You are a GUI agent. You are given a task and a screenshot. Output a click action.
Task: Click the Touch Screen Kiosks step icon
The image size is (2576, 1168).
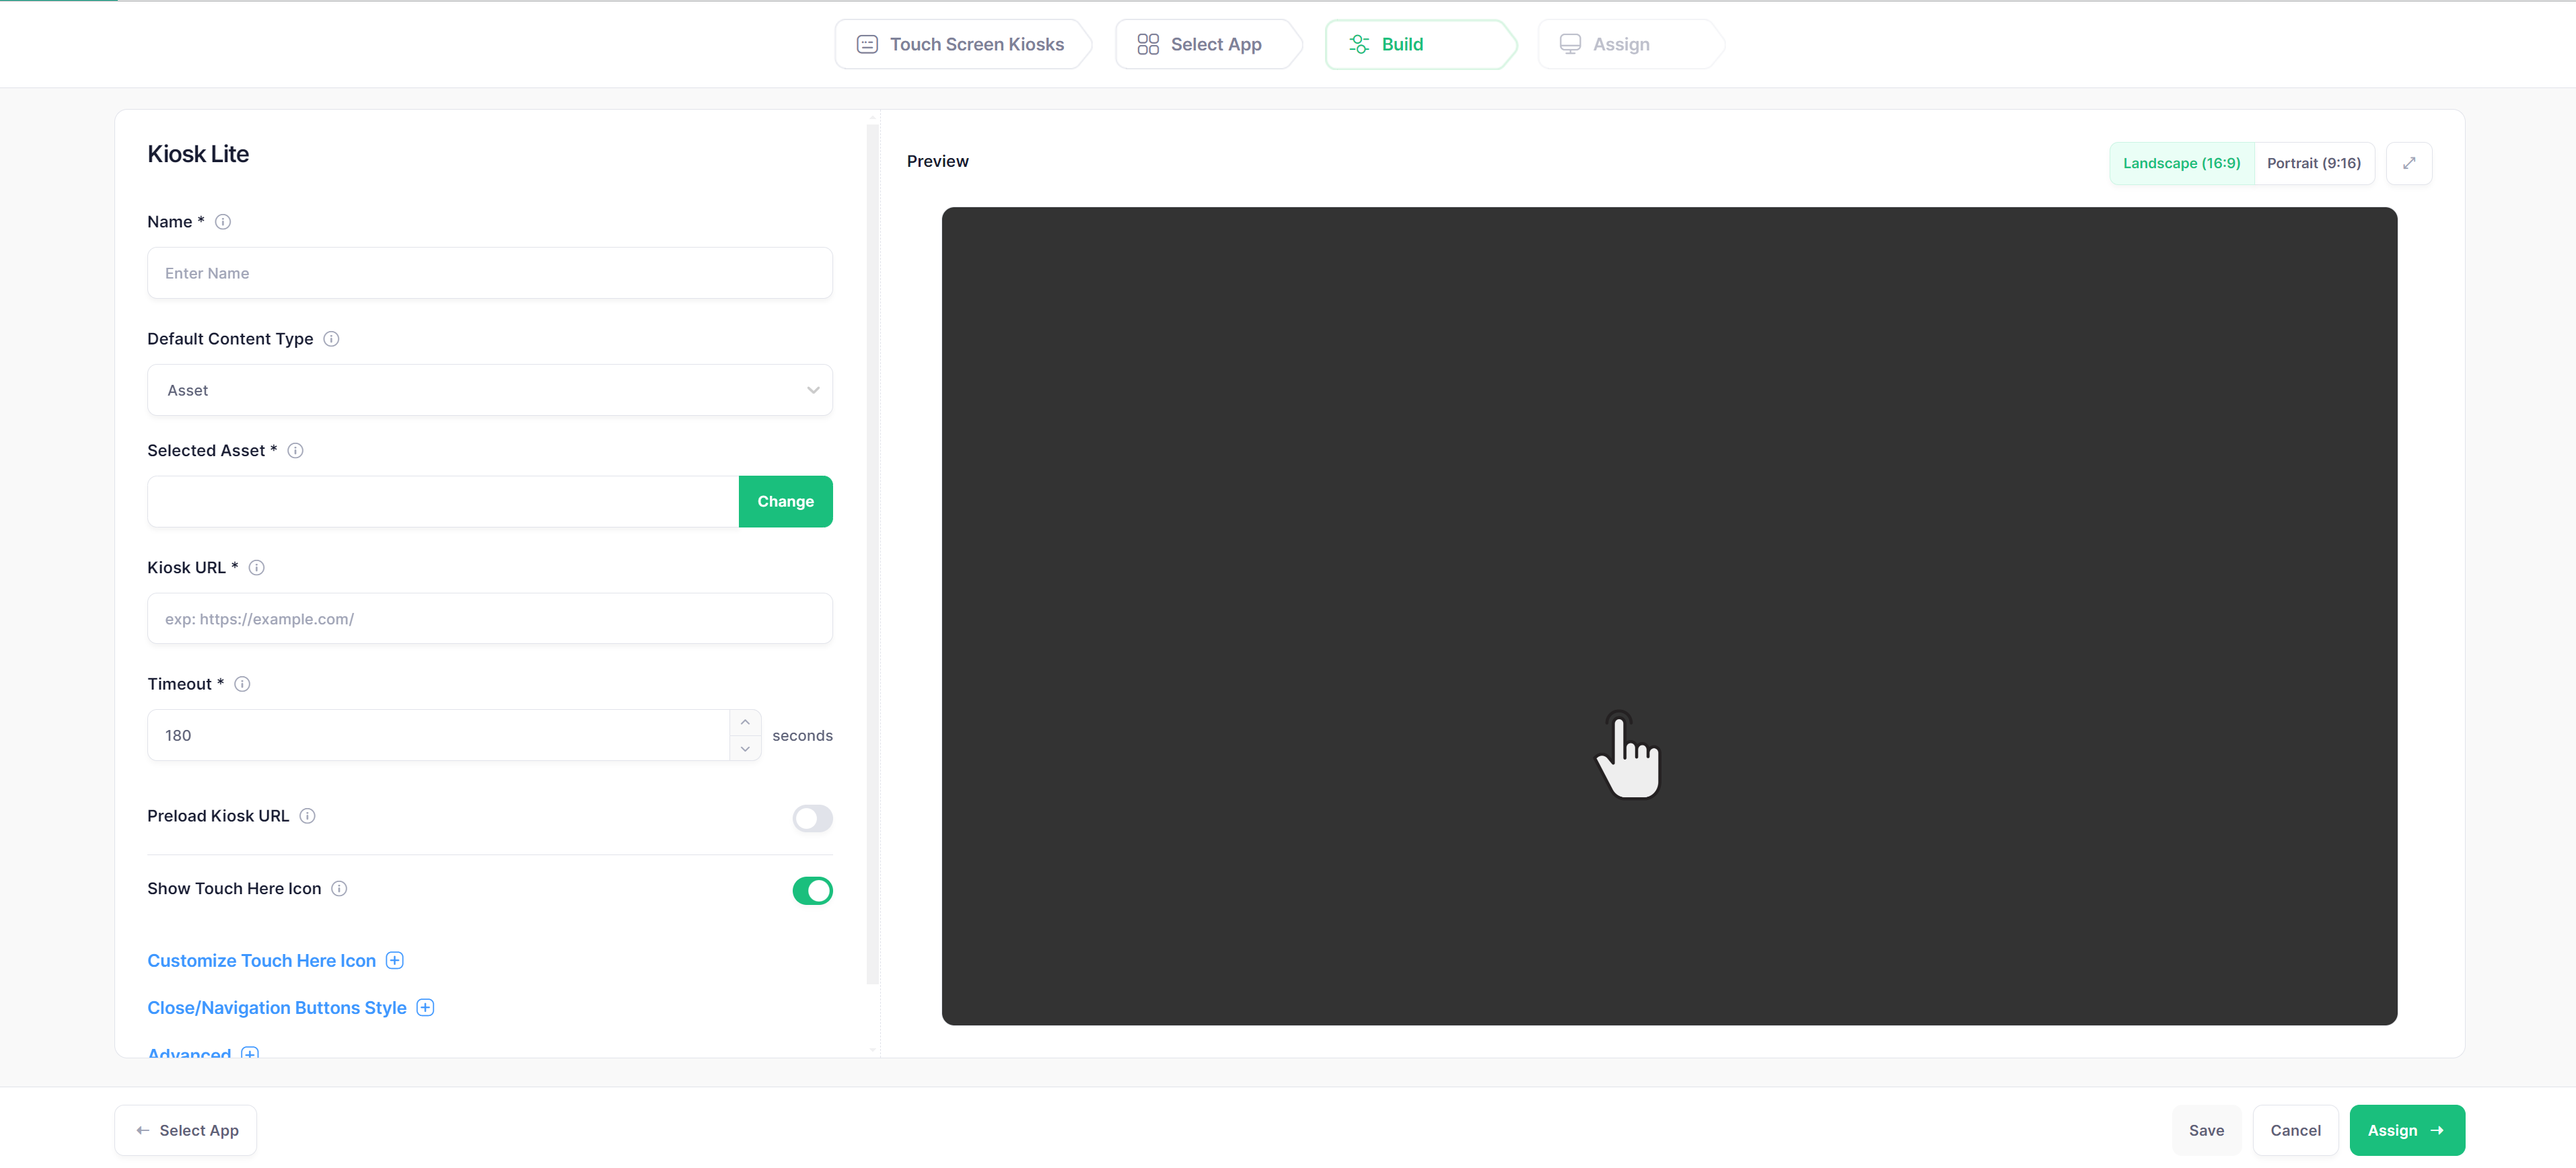coord(866,44)
